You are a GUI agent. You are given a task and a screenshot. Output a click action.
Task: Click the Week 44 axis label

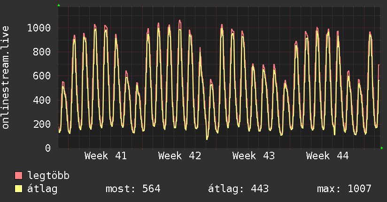pos(327,156)
